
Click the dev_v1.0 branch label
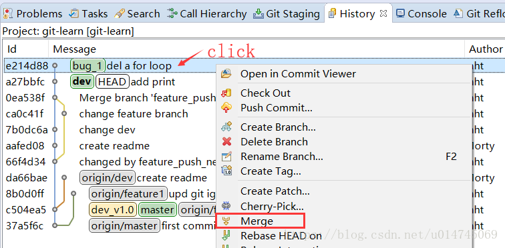(x=113, y=210)
